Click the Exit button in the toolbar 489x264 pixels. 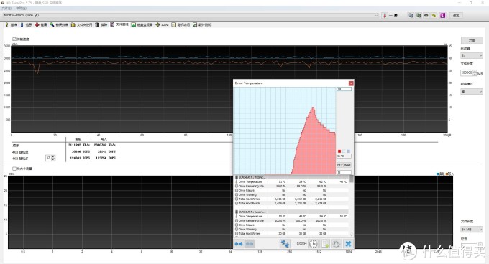click(456, 15)
